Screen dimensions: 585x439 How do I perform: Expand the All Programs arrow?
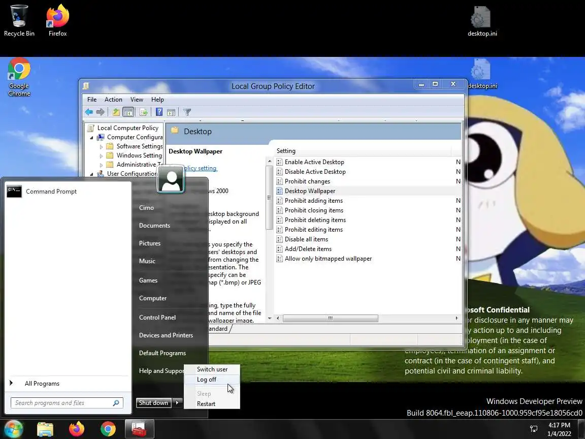[11, 383]
